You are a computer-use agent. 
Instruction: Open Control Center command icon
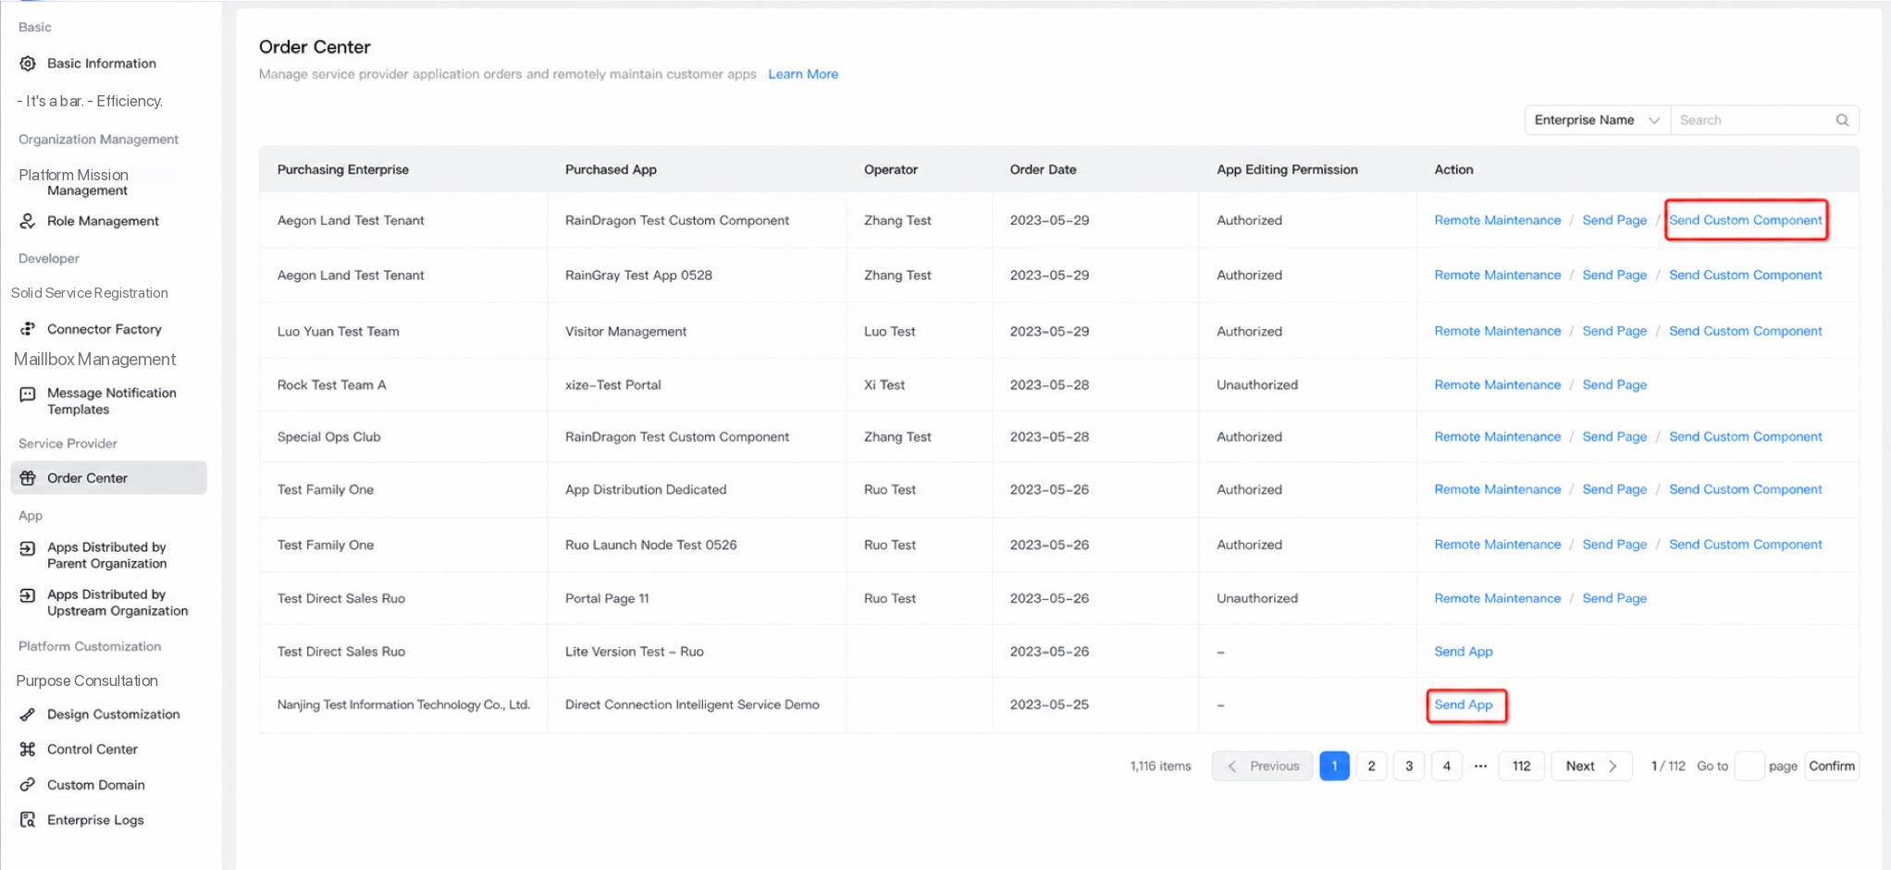pos(28,750)
